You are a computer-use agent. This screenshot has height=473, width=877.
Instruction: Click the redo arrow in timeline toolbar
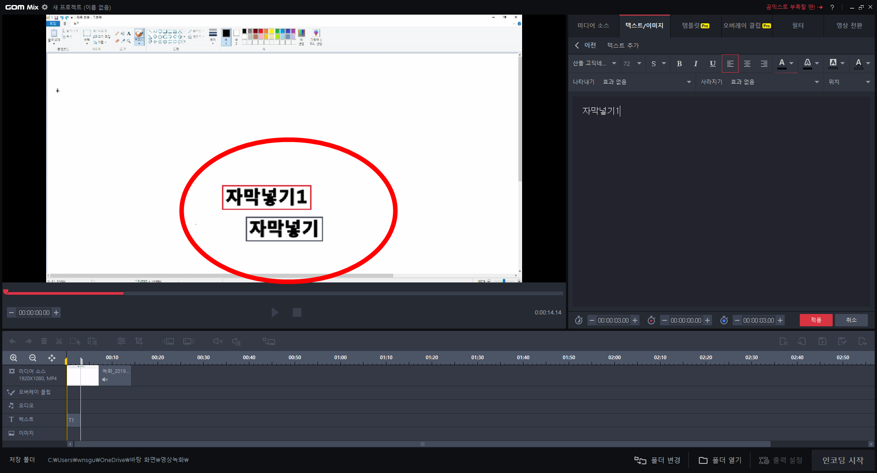(x=28, y=341)
